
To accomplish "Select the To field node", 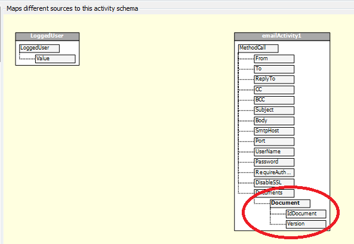I will [x=274, y=69].
